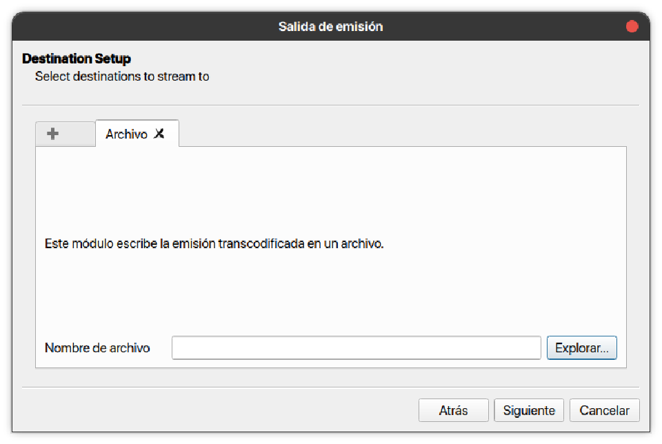Click the Nombre de archivo label

pos(97,348)
